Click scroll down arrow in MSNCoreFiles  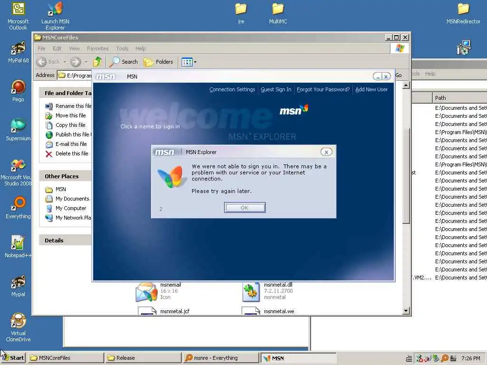point(406,311)
